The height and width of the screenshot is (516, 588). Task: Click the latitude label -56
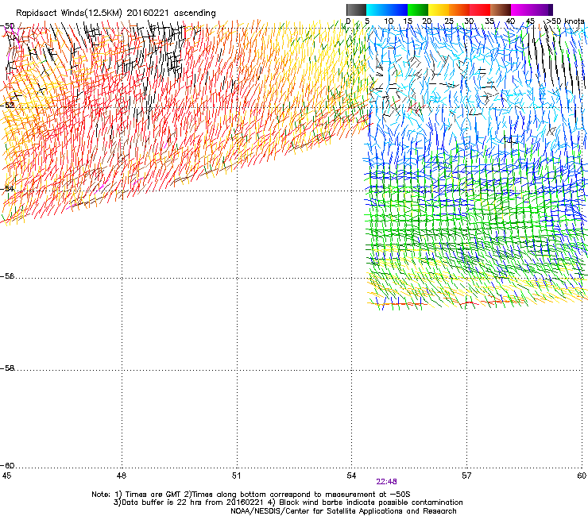coord(7,276)
